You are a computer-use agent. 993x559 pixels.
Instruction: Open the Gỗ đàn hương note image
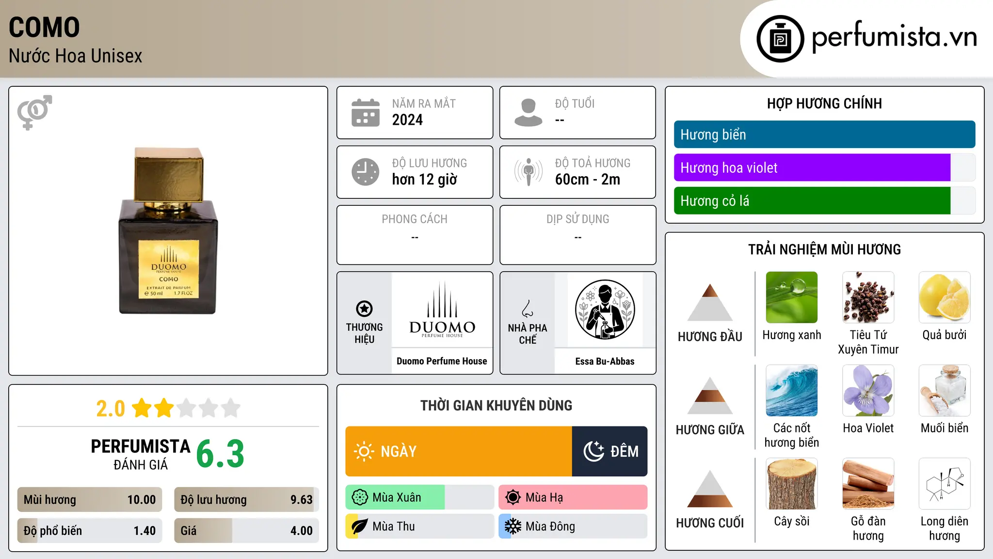point(868,484)
